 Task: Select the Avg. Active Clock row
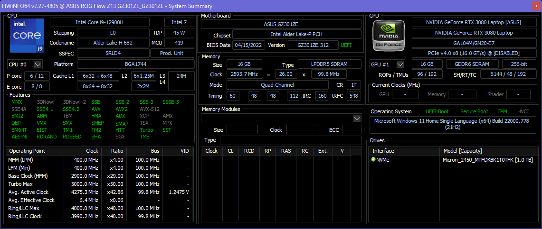(98, 192)
